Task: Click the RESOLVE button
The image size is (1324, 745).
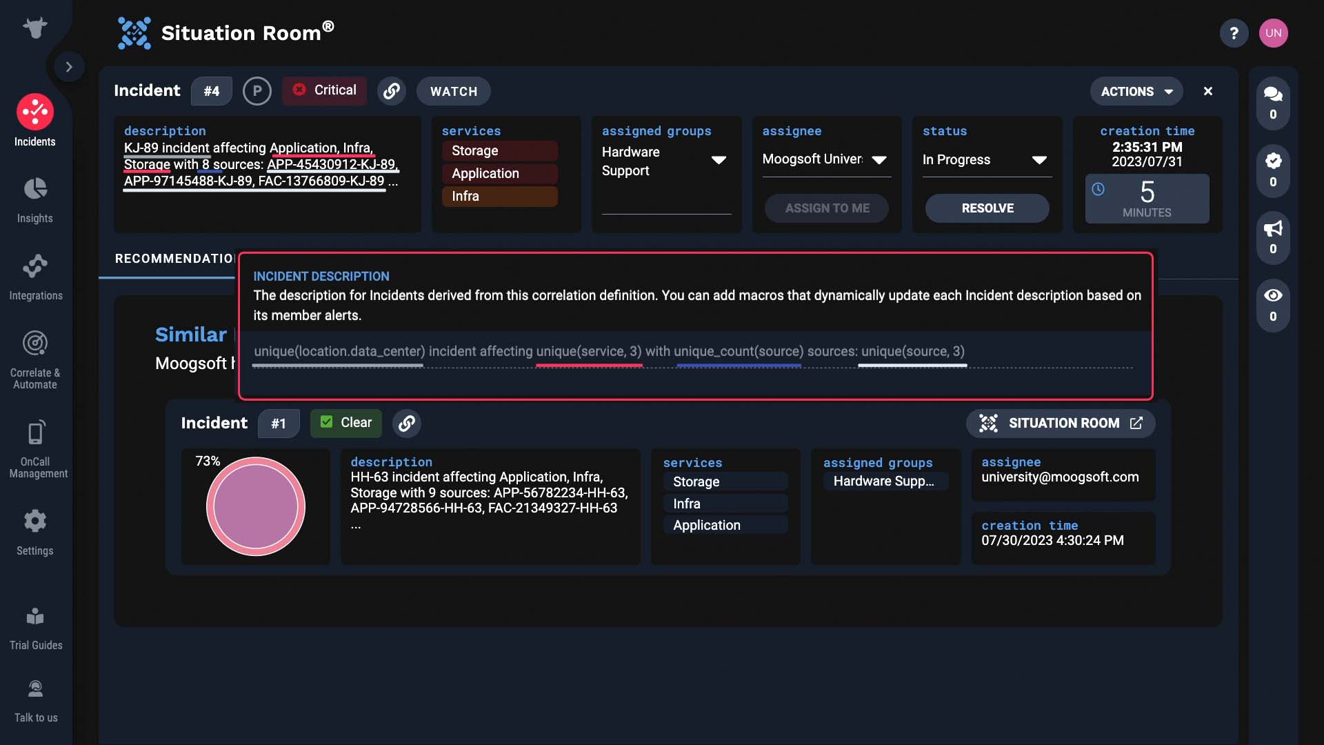Action: click(987, 208)
